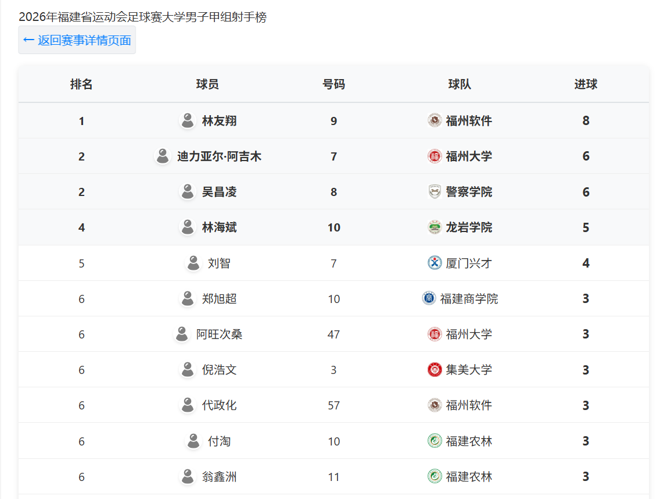Click the 厦门兴才 team logo
The width and height of the screenshot is (660, 499).
pos(435,263)
